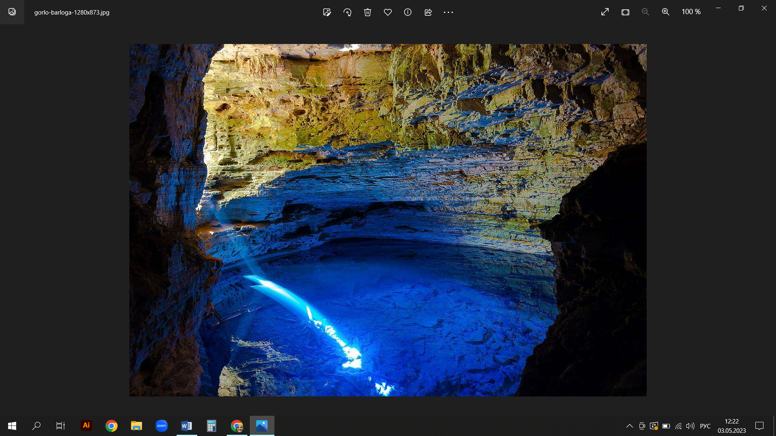Screen dimensions: 776x436
Task: Add photo to favorites with heart
Action: [388, 12]
